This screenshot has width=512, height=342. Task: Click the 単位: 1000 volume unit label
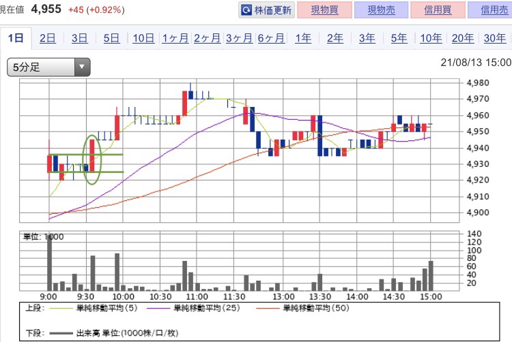[44, 237]
